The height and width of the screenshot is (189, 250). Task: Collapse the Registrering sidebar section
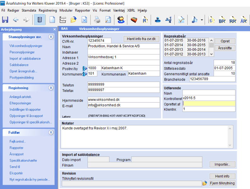pyautogui.click(x=51, y=88)
